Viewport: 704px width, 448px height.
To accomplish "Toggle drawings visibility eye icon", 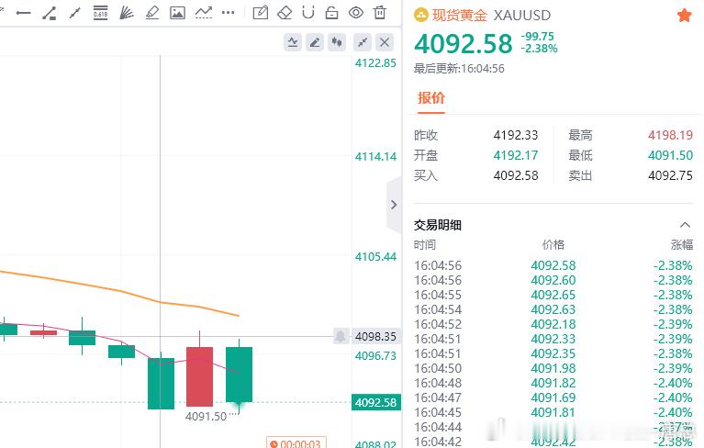I will point(356,13).
